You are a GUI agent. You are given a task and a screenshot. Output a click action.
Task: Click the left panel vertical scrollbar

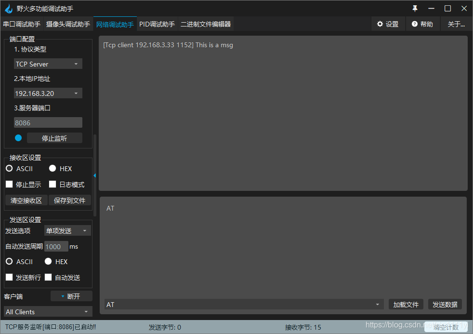click(x=95, y=175)
